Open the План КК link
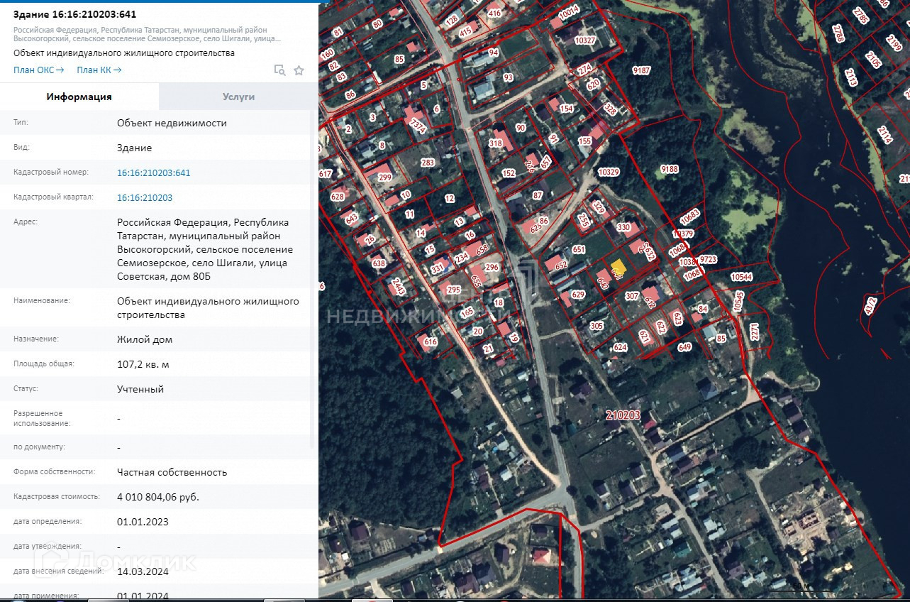The height and width of the screenshot is (602, 910). point(99,70)
